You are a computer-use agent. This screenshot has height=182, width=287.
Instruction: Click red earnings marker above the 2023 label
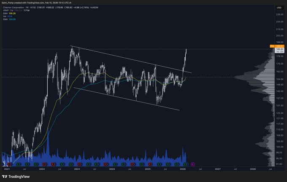[79, 164]
